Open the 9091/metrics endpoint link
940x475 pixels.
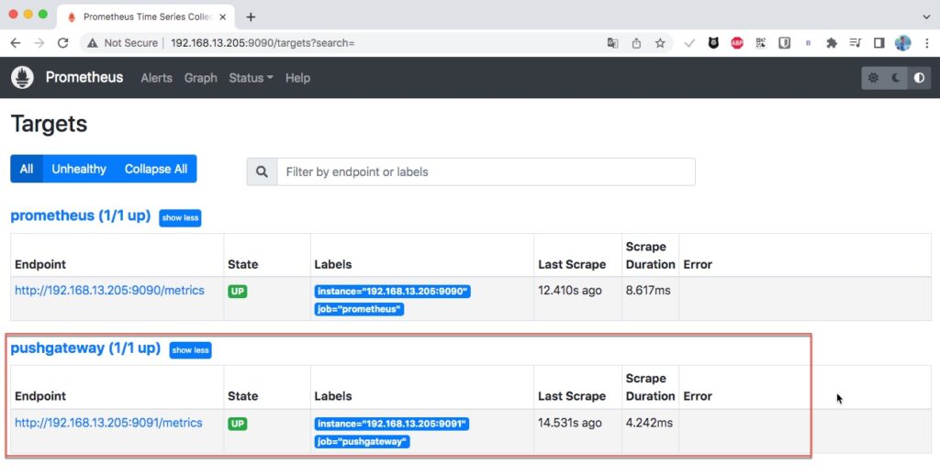pos(108,423)
